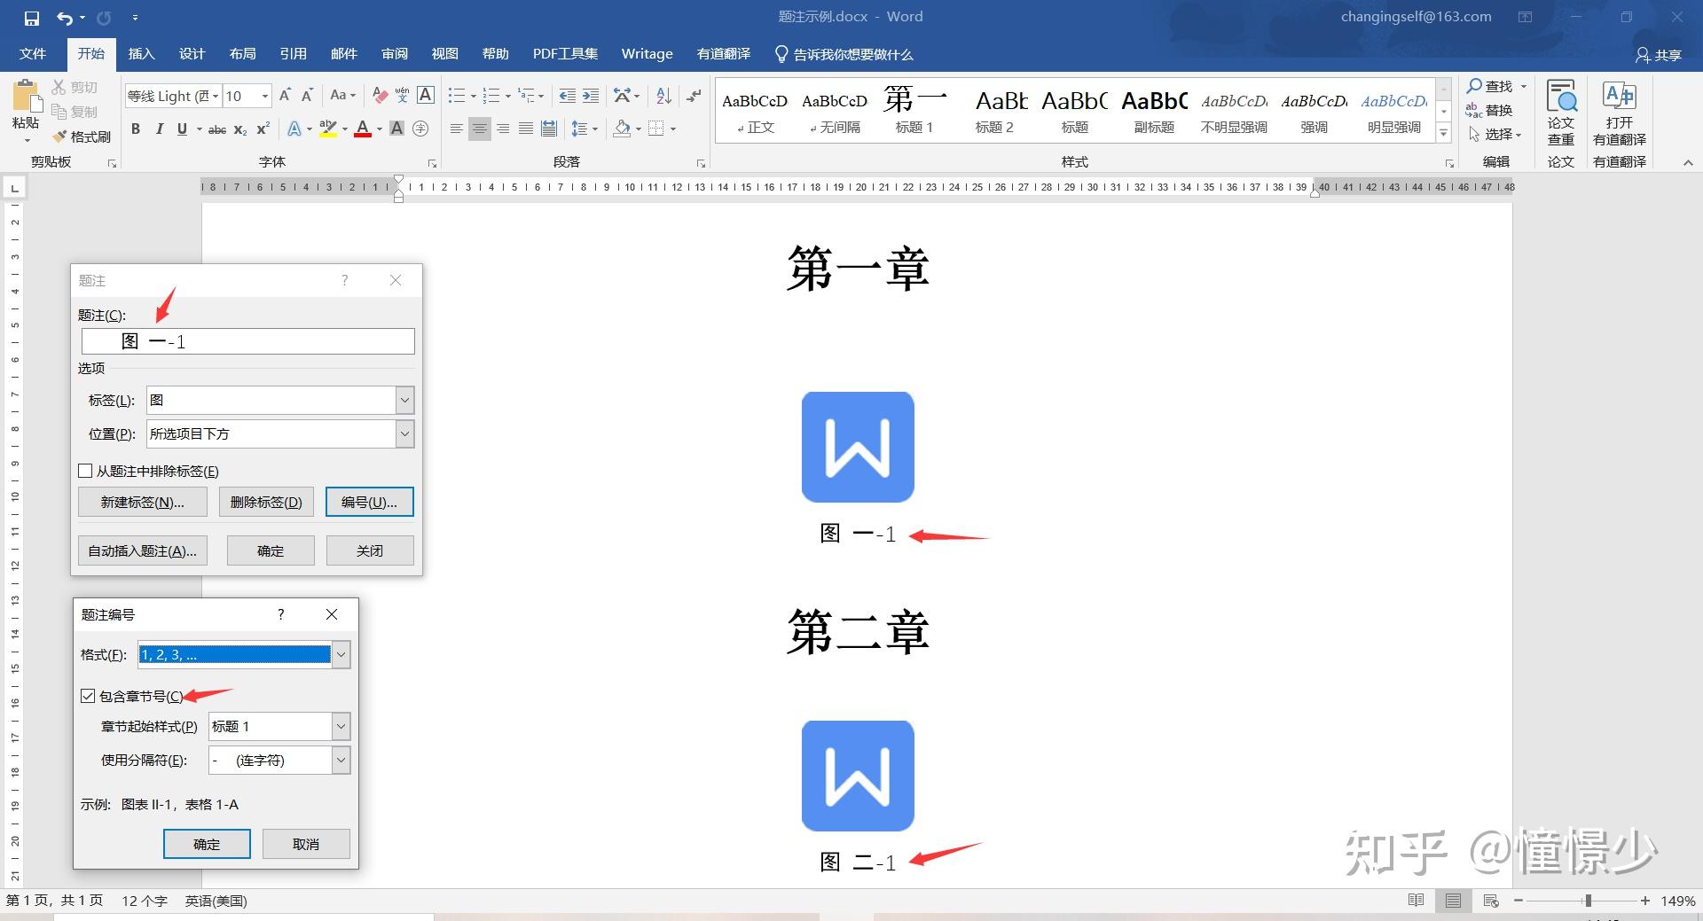This screenshot has width=1703, height=921.
Task: Toggle subscript formatting
Action: click(240, 129)
